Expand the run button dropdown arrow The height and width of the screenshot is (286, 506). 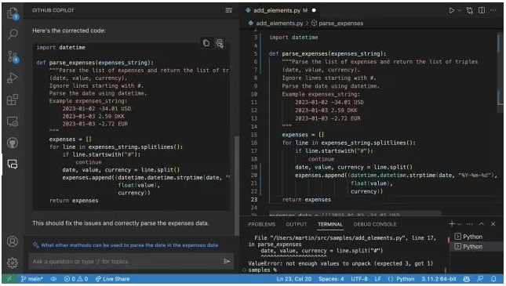[459, 11]
